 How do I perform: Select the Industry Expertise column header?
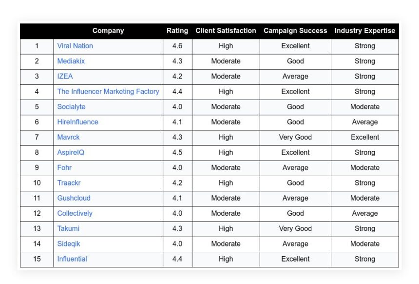[365, 31]
